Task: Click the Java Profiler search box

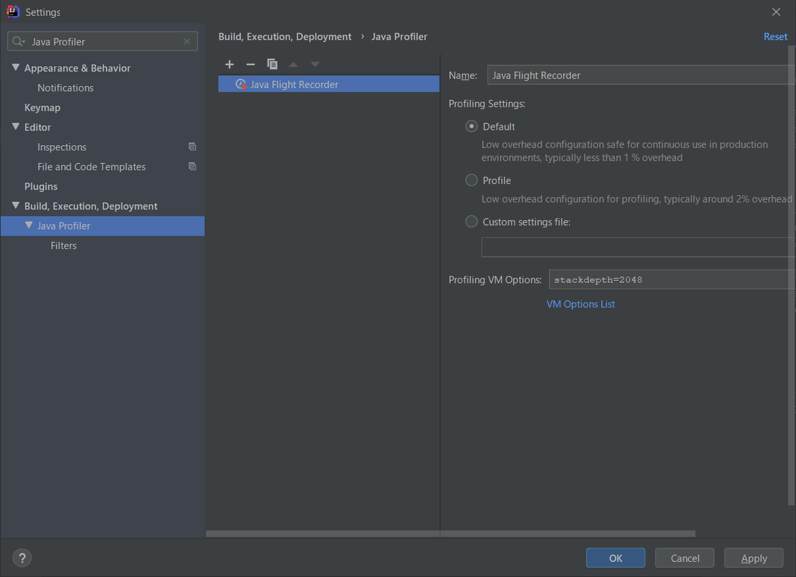Action: click(x=102, y=41)
